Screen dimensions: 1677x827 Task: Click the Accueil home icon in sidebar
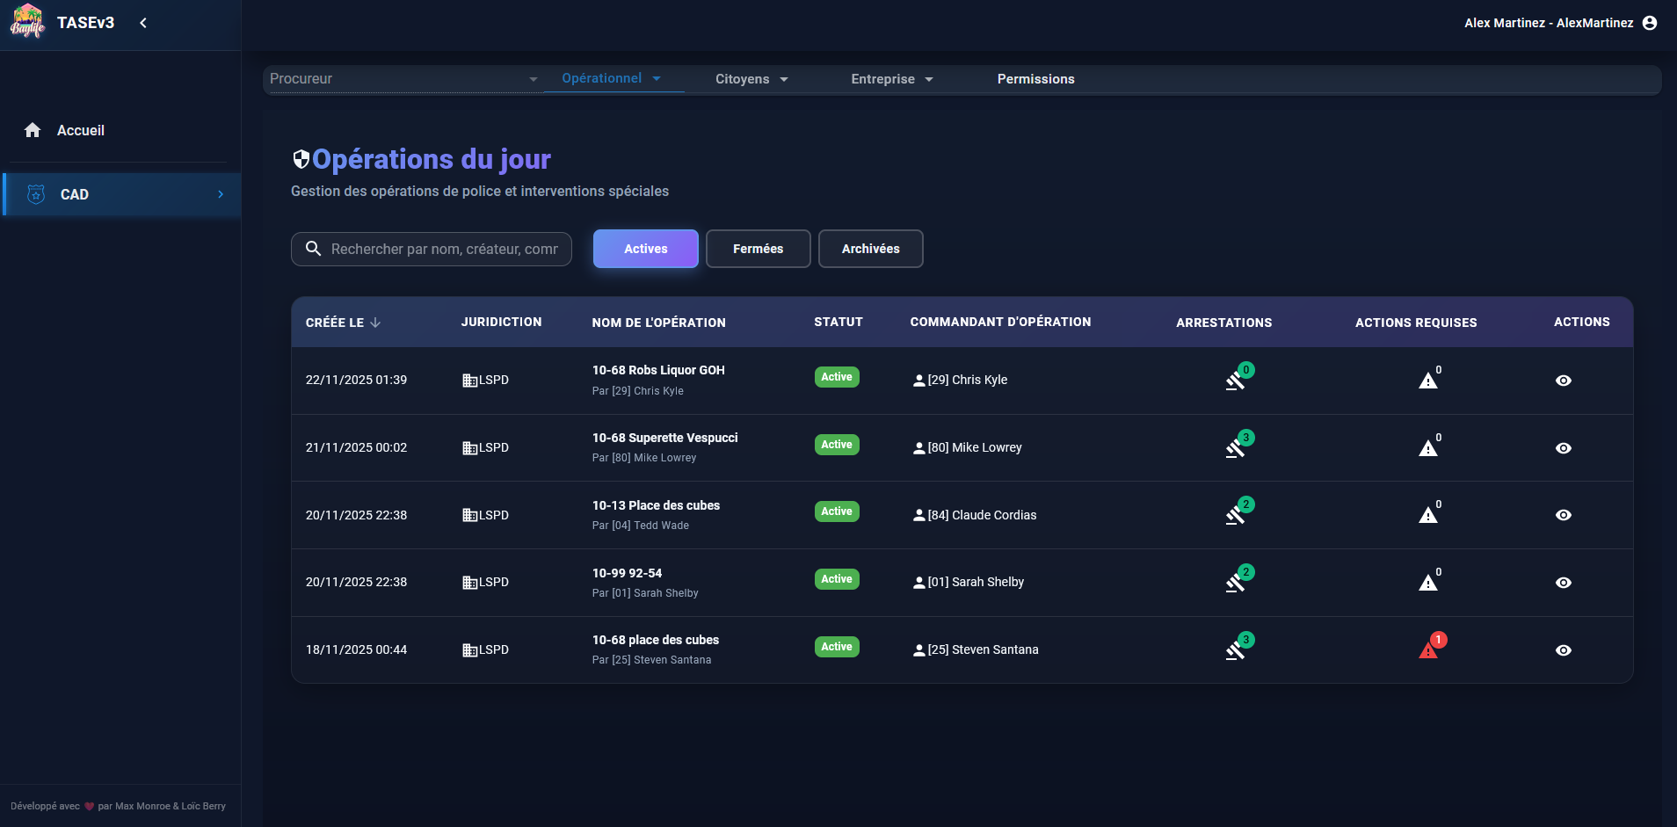click(x=33, y=130)
